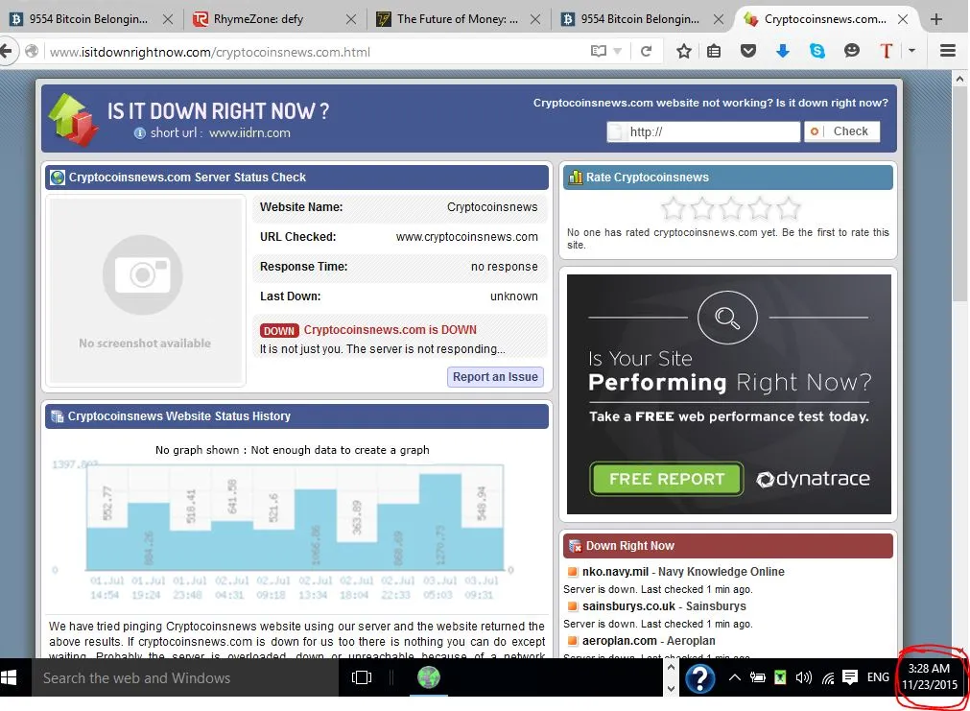Image resolution: width=970 pixels, height=711 pixels.
Task: Open the Windows Task View icon
Action: 362,677
